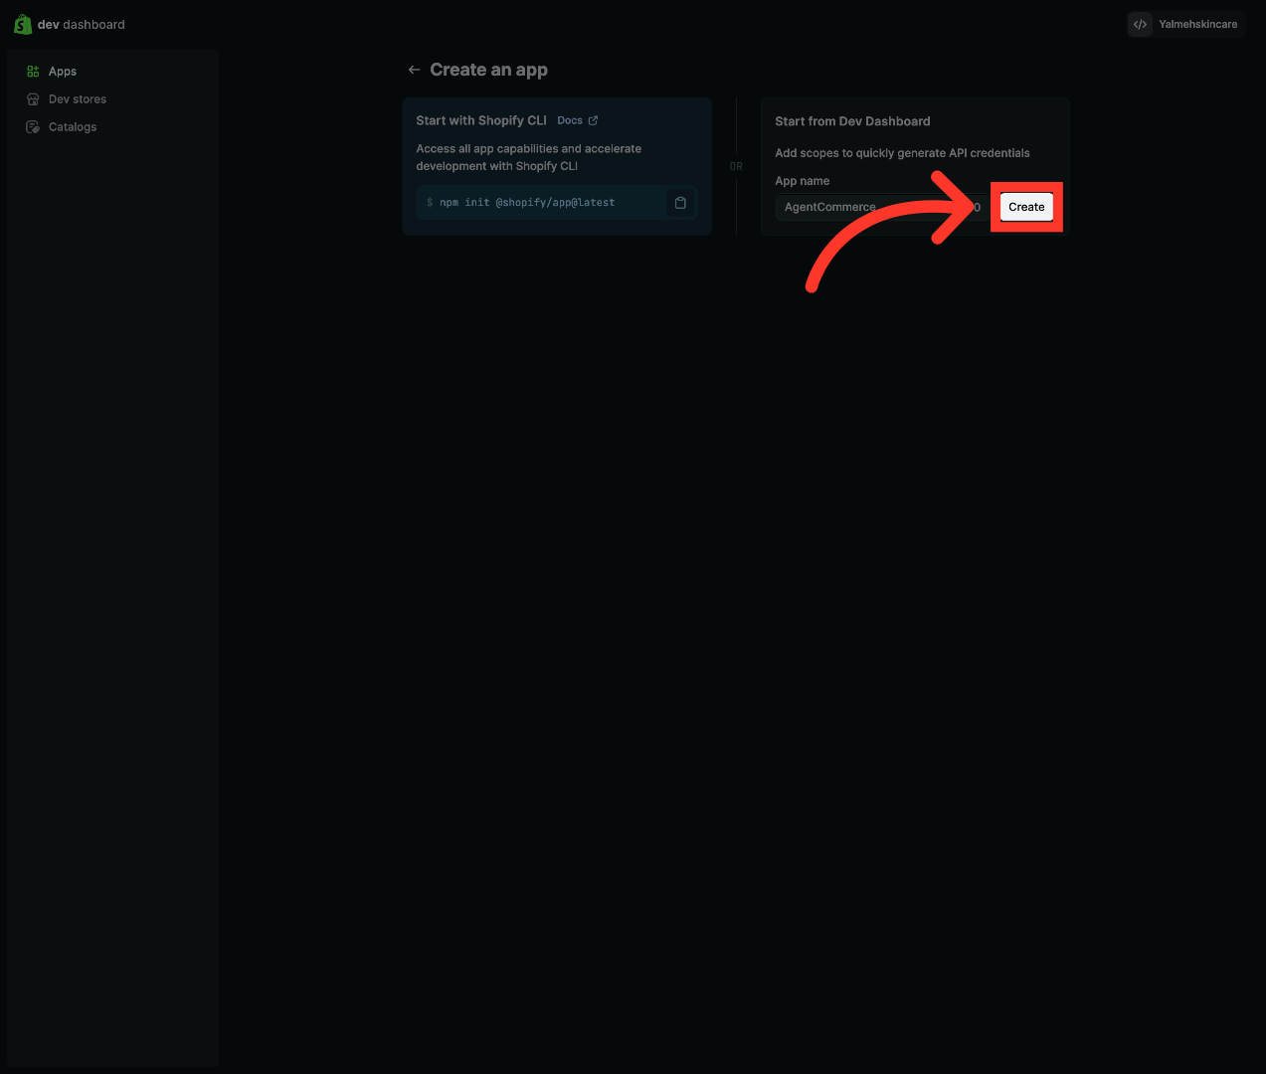Screen dimensions: 1266x1074
Task: Click the 'Start with Shopify CLI' heading
Action: pos(481,120)
